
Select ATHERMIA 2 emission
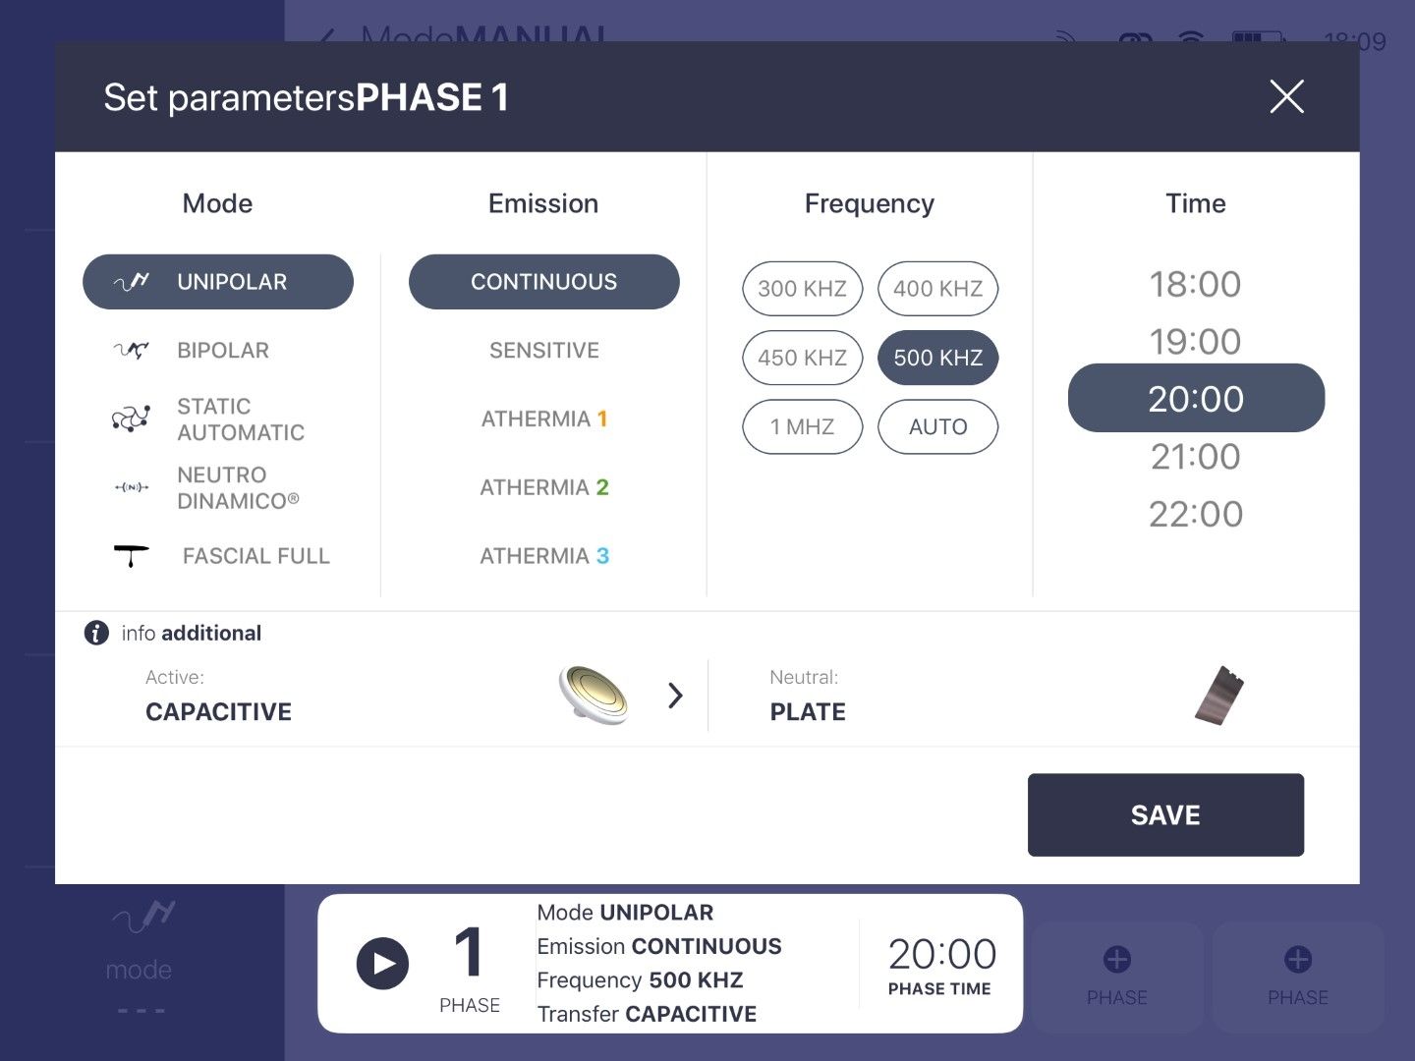coord(543,487)
